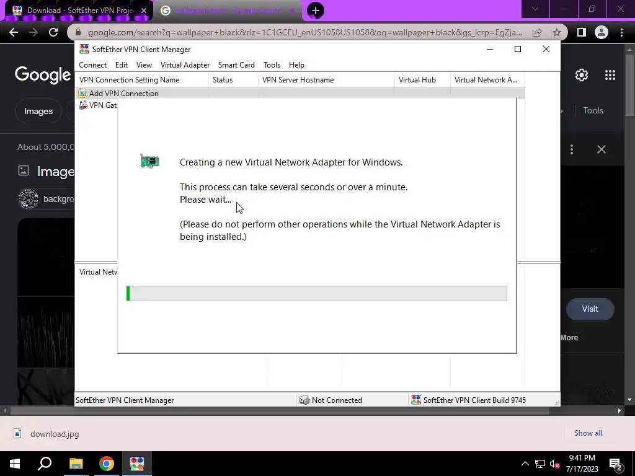Click the adapter installation progress bar
Image resolution: width=635 pixels, height=476 pixels.
click(317, 293)
